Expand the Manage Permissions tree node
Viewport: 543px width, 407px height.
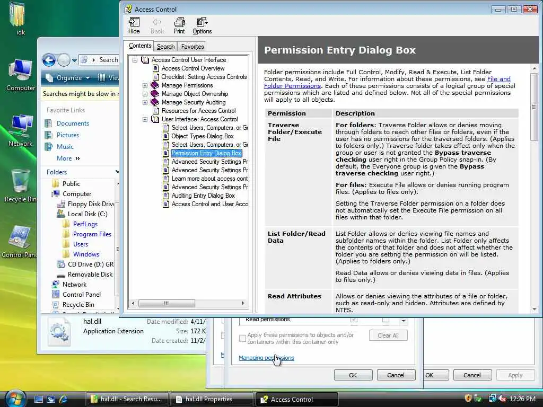[145, 85]
